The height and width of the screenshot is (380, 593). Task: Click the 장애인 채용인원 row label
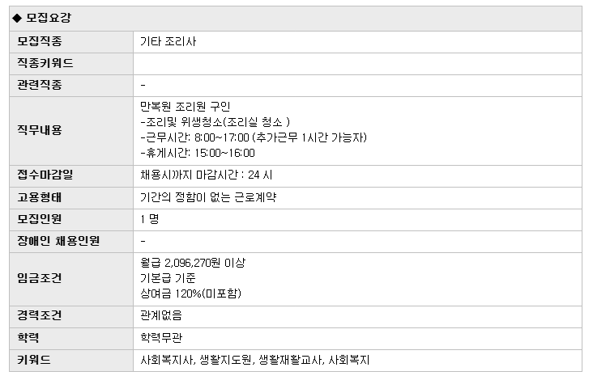[58, 241]
